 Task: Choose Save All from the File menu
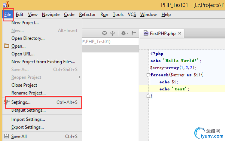coord(42,137)
